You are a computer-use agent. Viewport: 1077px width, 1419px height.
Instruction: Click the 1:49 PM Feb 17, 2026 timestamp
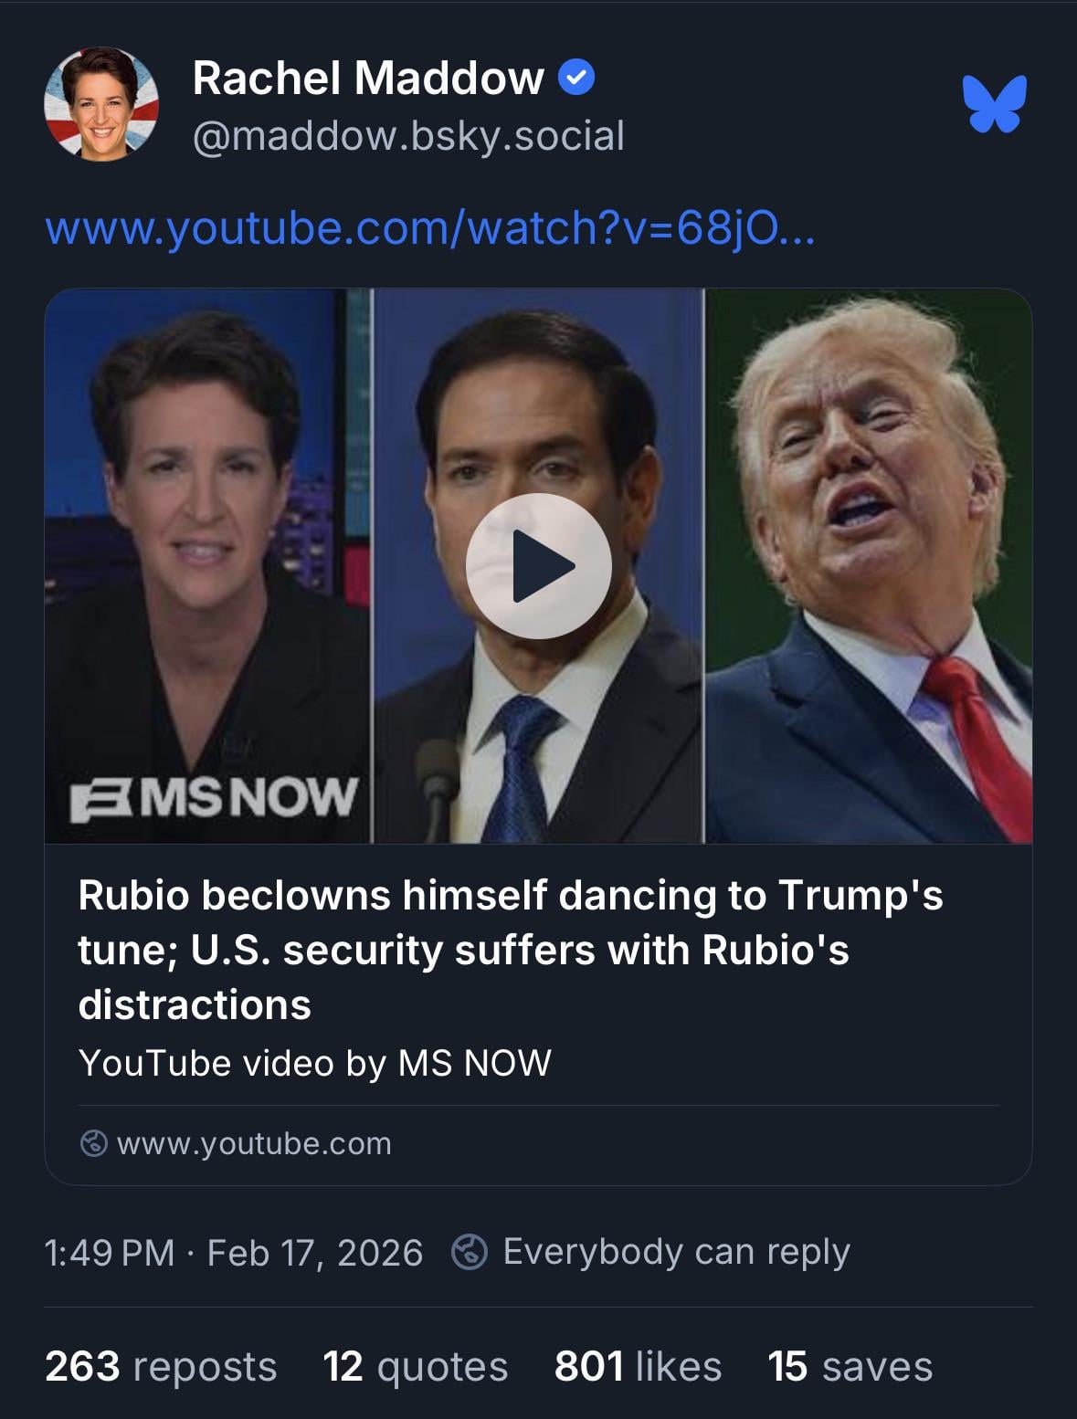pyautogui.click(x=234, y=1253)
